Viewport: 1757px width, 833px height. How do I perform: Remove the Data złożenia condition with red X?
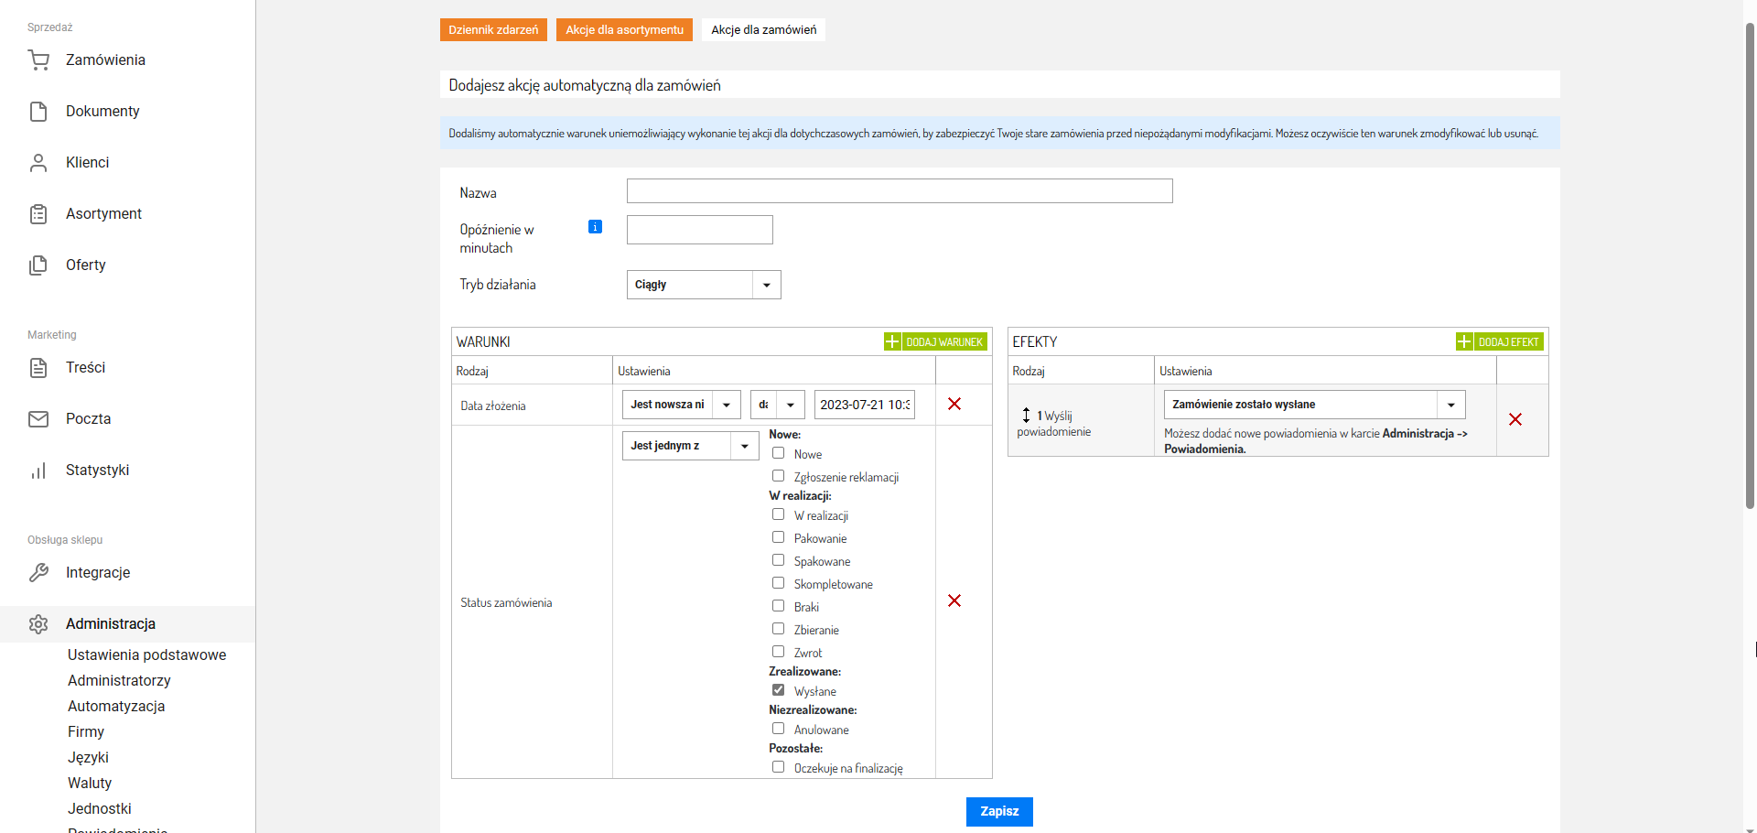954,404
